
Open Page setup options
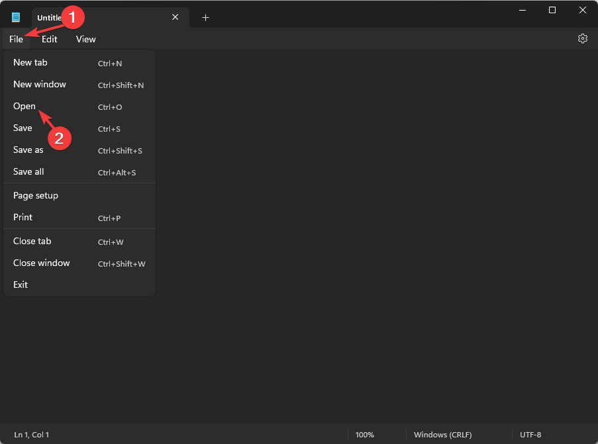35,195
